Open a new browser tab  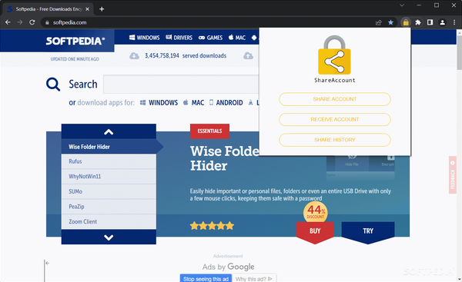click(102, 9)
